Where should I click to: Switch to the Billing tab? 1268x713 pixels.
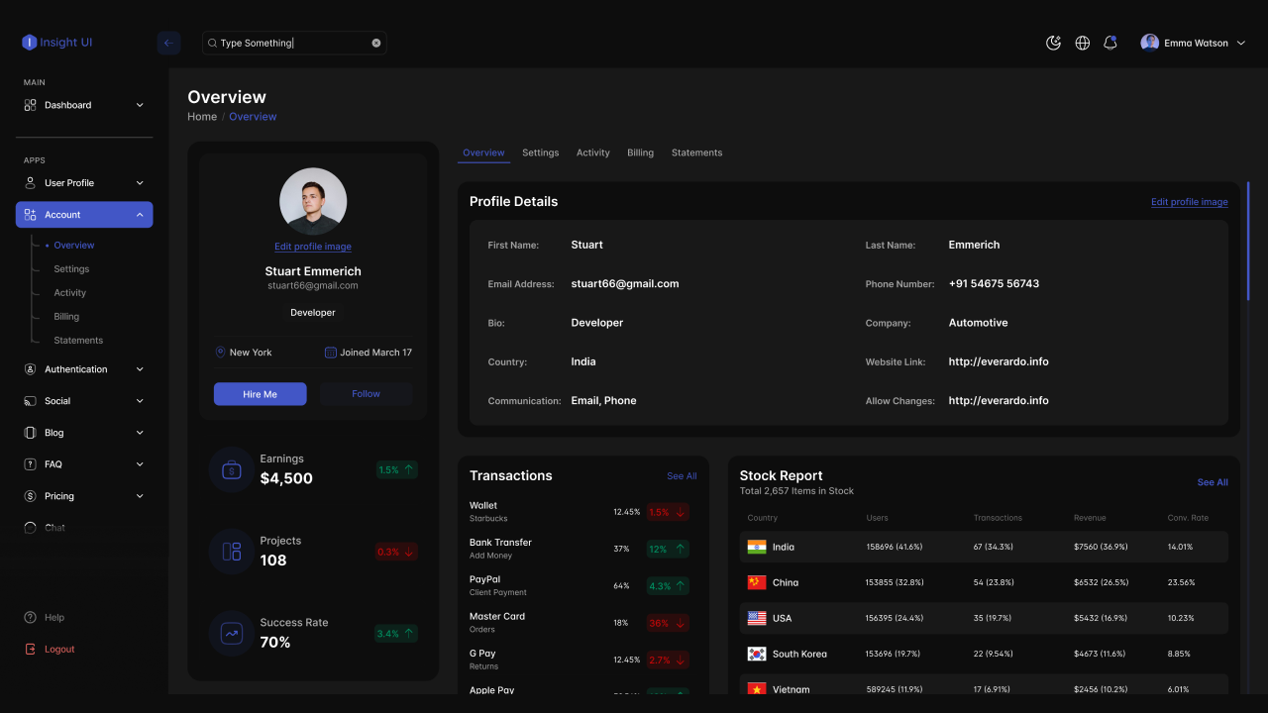pyautogui.click(x=640, y=153)
